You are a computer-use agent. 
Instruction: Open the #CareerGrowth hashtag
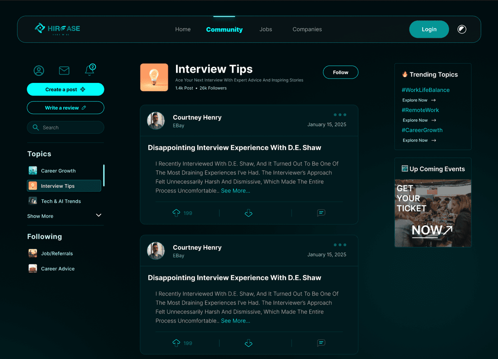coord(422,130)
